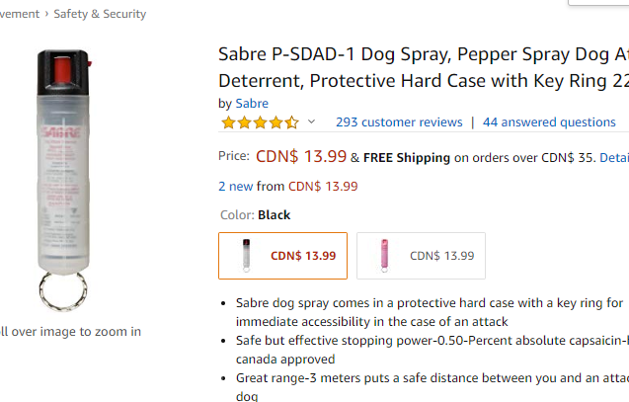Open the 293 customer reviews link

pyautogui.click(x=399, y=122)
